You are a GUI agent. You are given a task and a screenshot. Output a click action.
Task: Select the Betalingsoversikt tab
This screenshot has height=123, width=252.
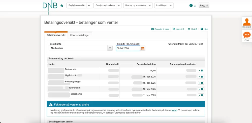click(56, 35)
